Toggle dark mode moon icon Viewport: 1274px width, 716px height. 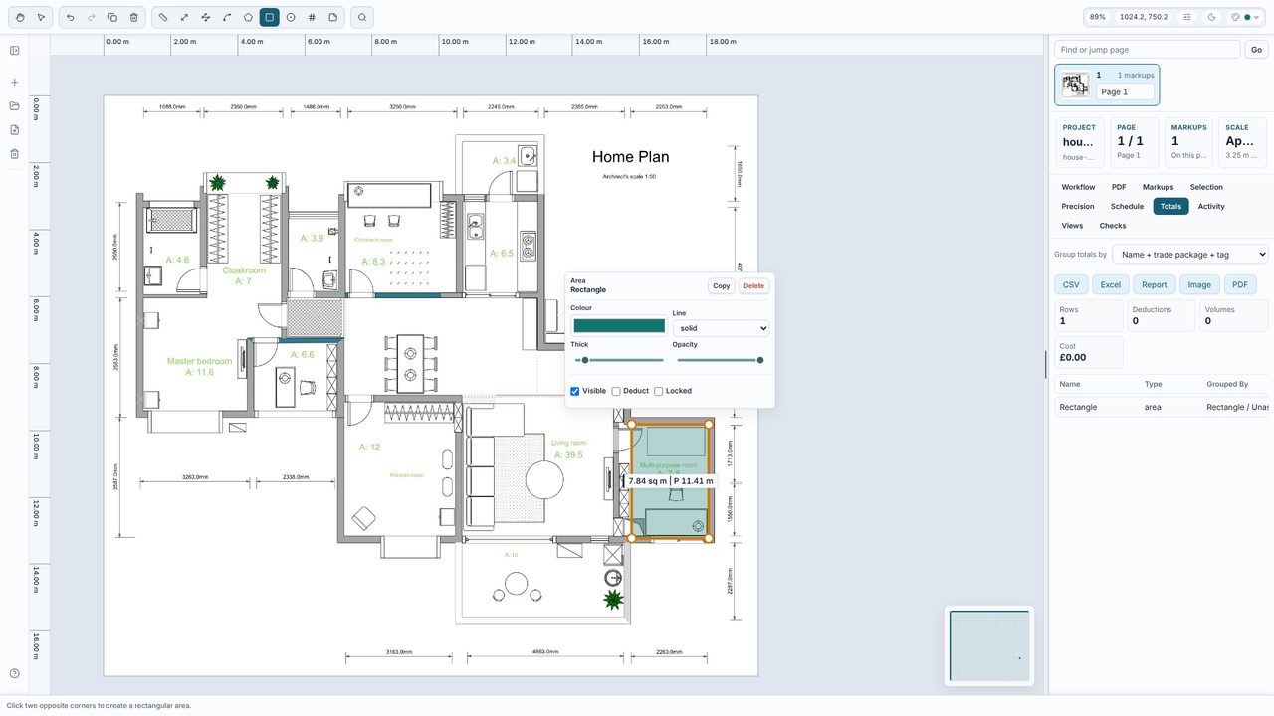tap(1211, 17)
